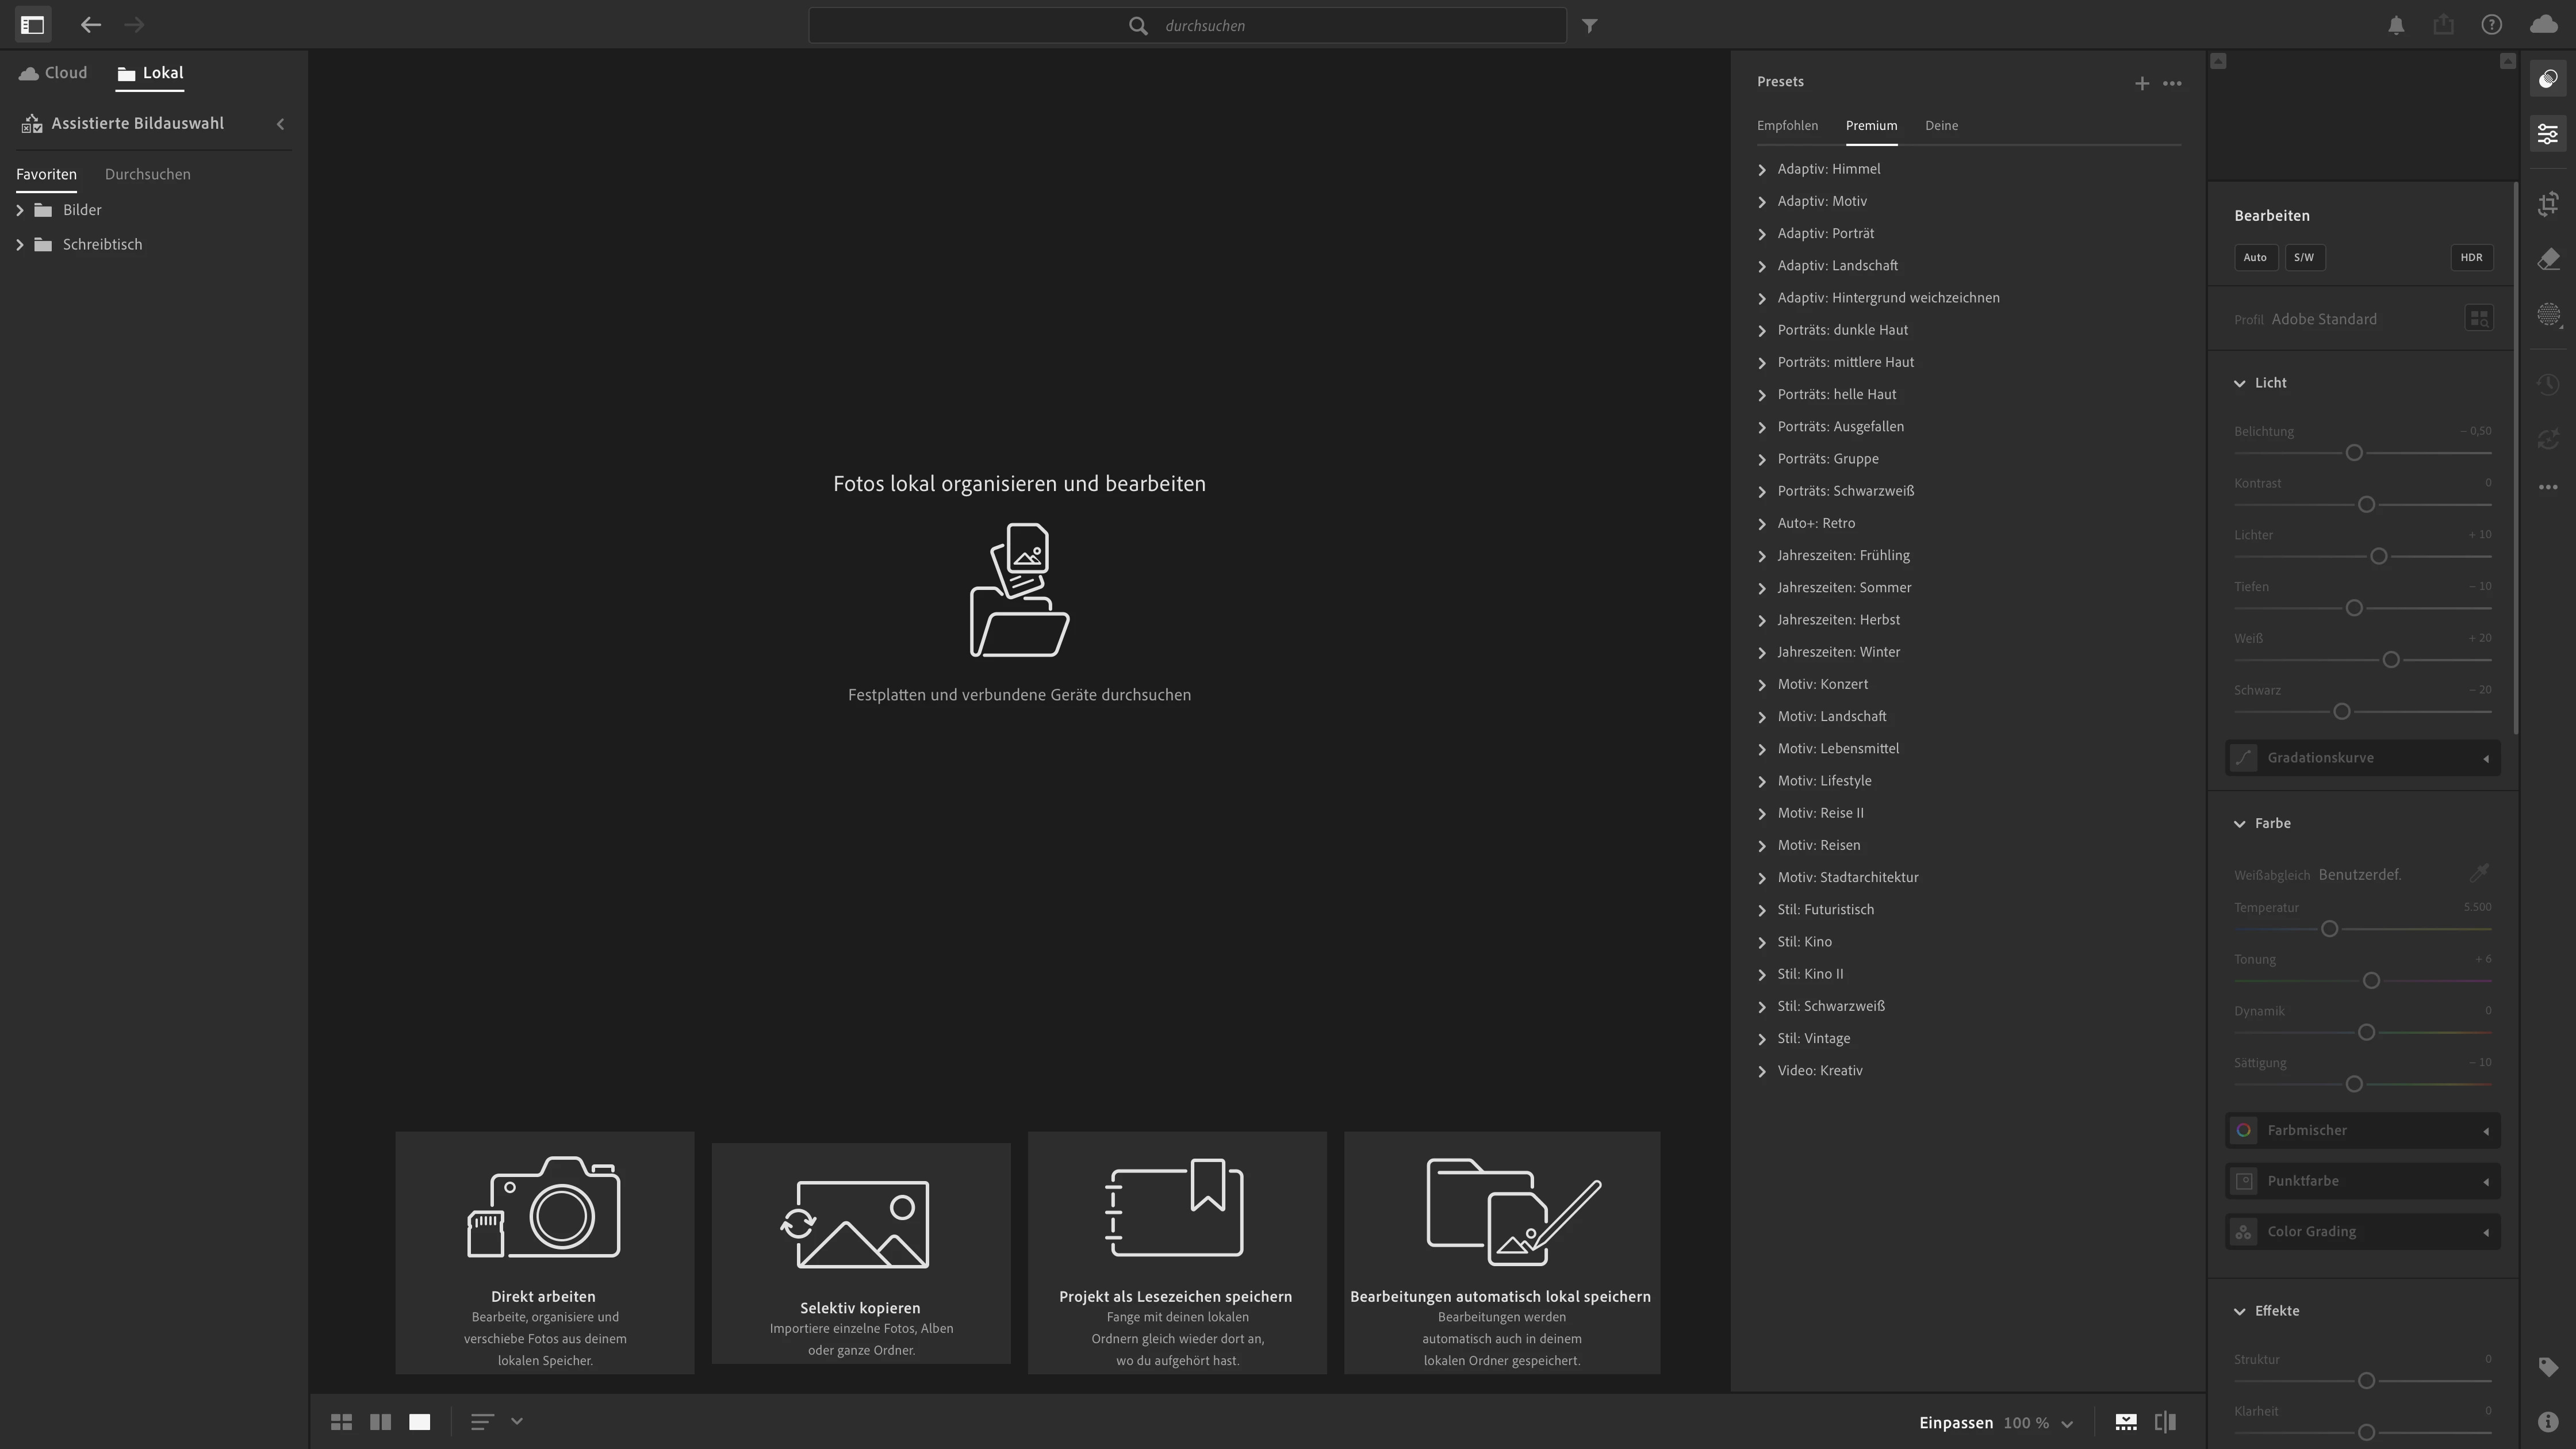Collapse the Licht section
This screenshot has height=1449, width=2576.
click(2239, 383)
